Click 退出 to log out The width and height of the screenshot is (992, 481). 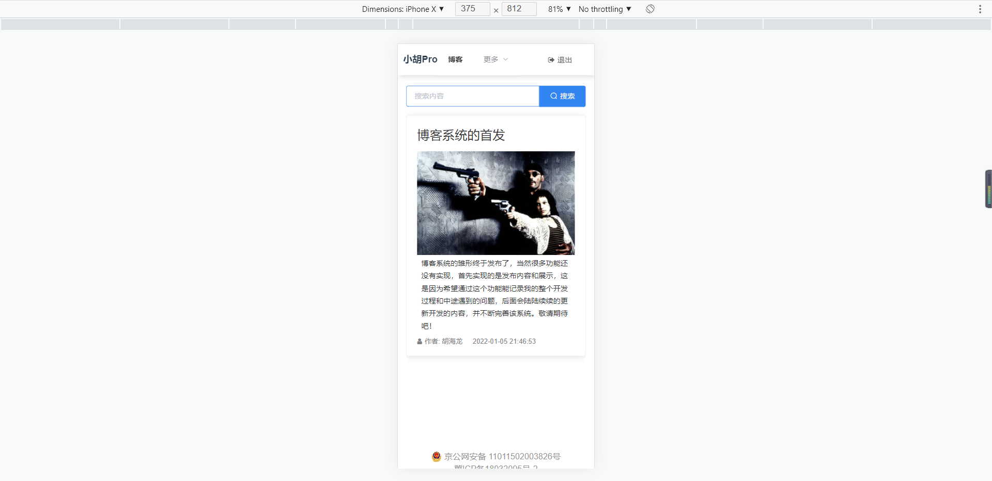point(564,60)
